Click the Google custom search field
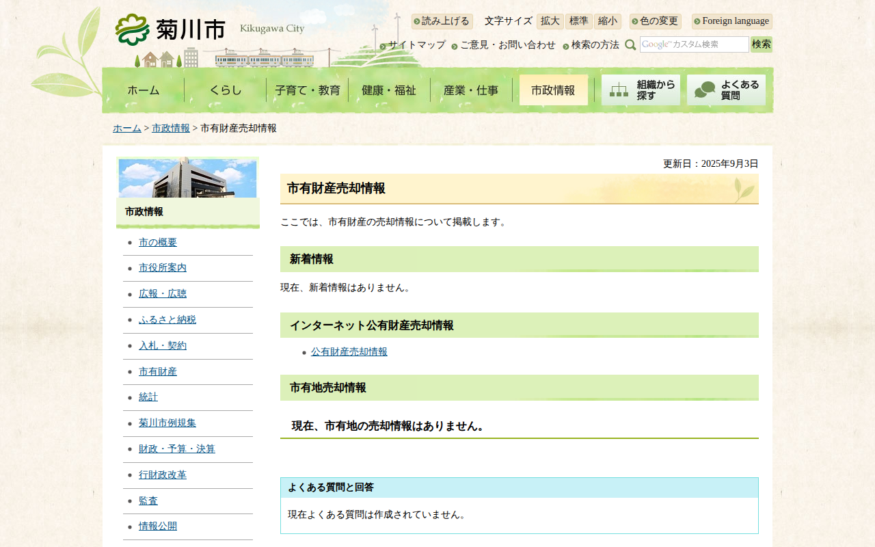The width and height of the screenshot is (875, 547). pyautogui.click(x=694, y=44)
